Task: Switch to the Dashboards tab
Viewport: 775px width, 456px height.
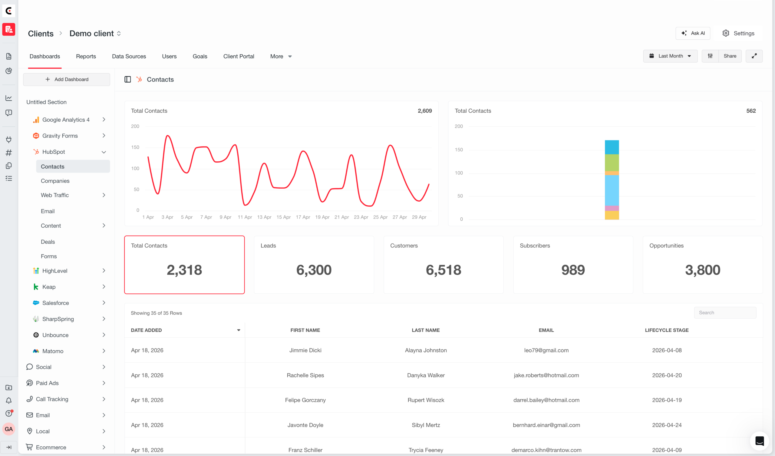Action: tap(45, 56)
